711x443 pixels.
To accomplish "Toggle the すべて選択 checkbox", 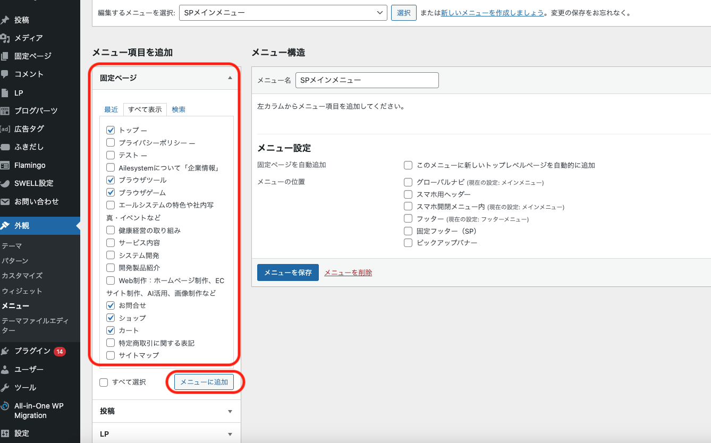I will point(104,382).
